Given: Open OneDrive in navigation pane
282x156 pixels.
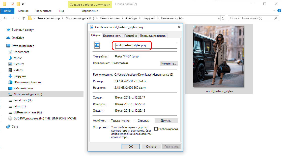Looking at the screenshot, I should point(18,38).
